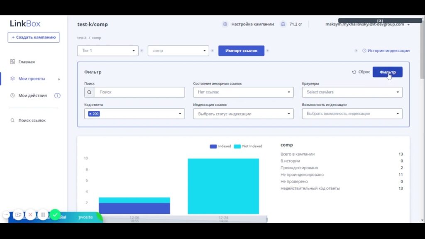Image resolution: width=425 pixels, height=239 pixels.
Task: Click the search magnifier icon in Поиск field
Action: [x=89, y=92]
